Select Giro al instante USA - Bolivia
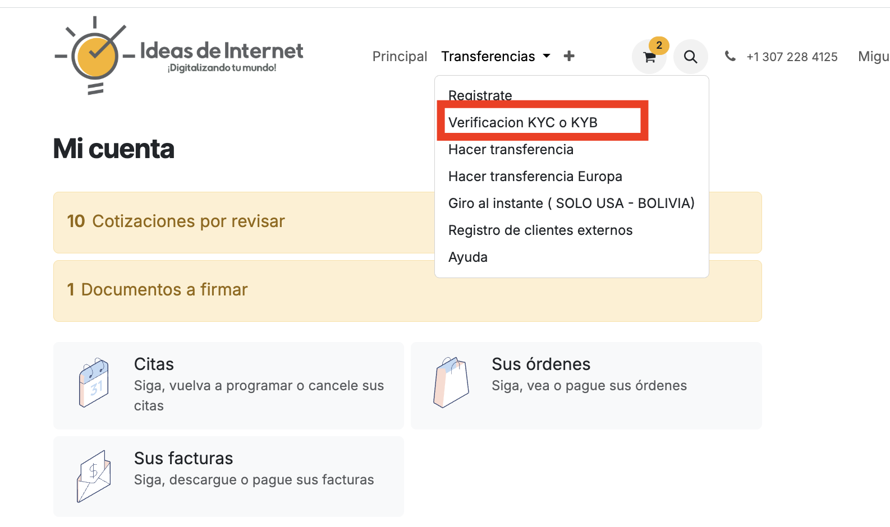 click(x=571, y=204)
